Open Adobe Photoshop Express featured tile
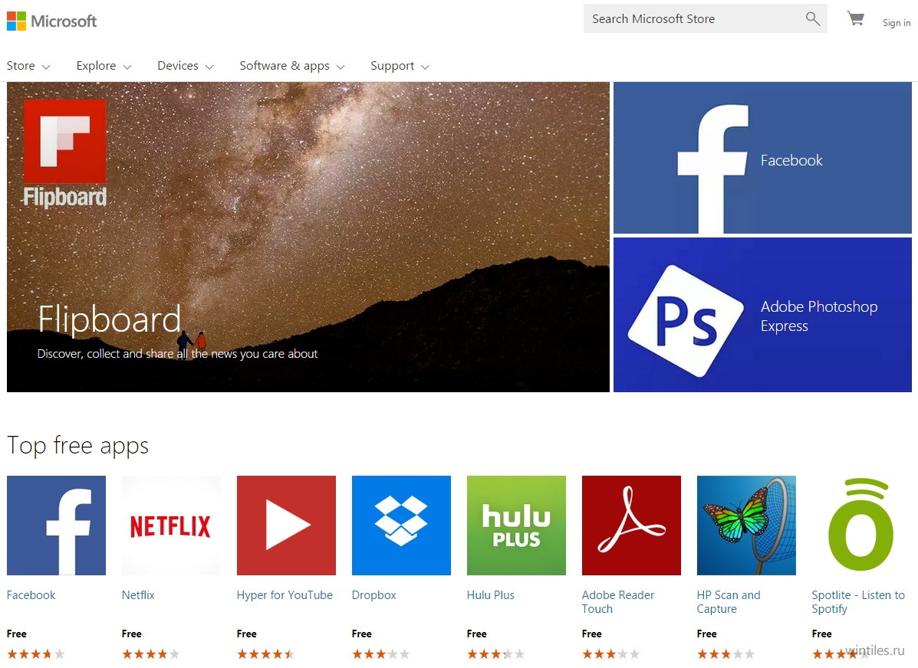The height and width of the screenshot is (668, 918). [762, 315]
